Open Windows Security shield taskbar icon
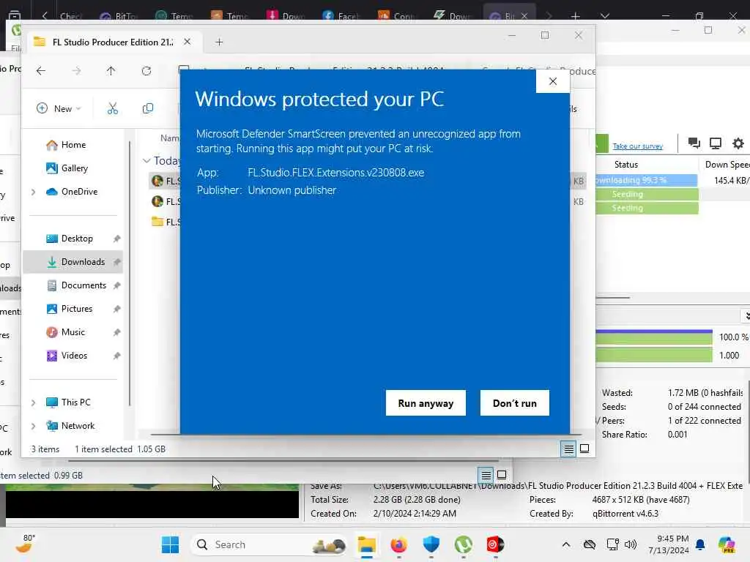The width and height of the screenshot is (750, 562). [x=431, y=544]
